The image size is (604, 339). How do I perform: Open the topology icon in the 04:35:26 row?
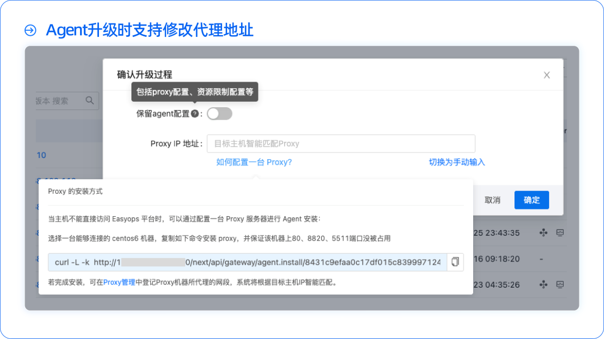543,285
